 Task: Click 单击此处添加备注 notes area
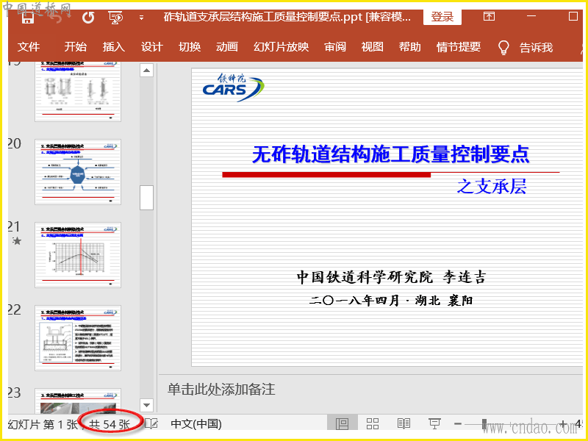click(221, 390)
